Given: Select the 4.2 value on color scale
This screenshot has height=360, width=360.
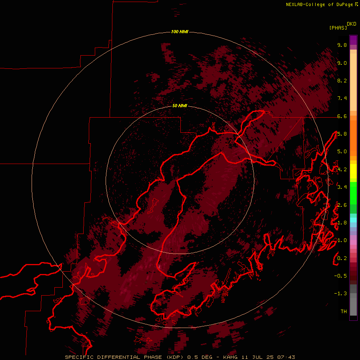Looking at the screenshot, I should (x=342, y=170).
